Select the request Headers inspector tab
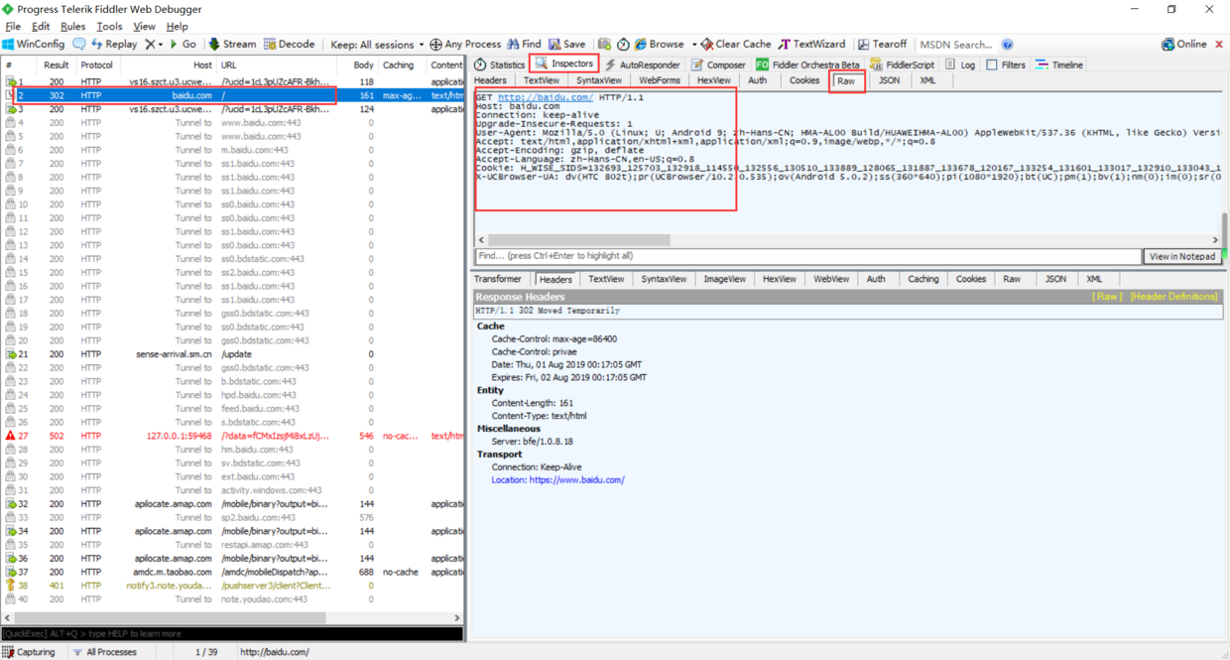 [x=490, y=80]
